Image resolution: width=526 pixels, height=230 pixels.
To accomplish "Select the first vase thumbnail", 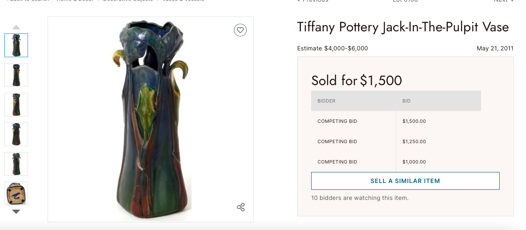I will click(16, 45).
